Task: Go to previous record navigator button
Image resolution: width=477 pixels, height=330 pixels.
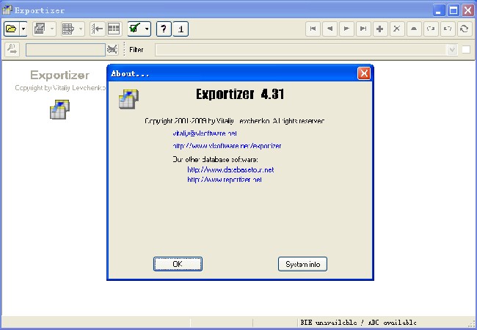Action: point(329,29)
